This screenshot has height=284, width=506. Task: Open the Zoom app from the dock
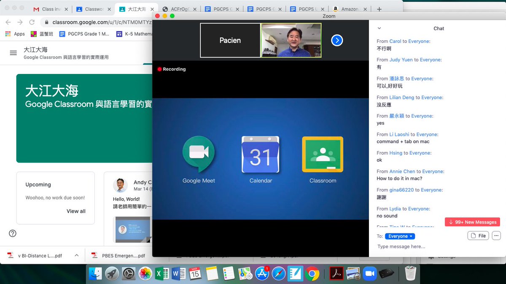(x=370, y=274)
